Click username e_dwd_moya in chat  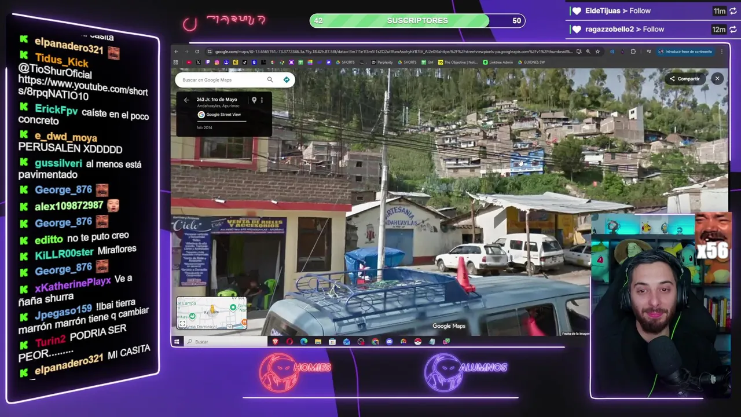pyautogui.click(x=65, y=137)
